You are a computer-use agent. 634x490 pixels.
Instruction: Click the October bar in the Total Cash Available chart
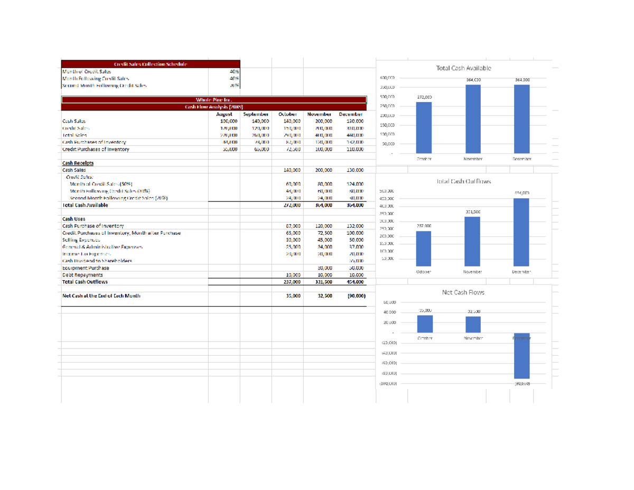pos(423,126)
